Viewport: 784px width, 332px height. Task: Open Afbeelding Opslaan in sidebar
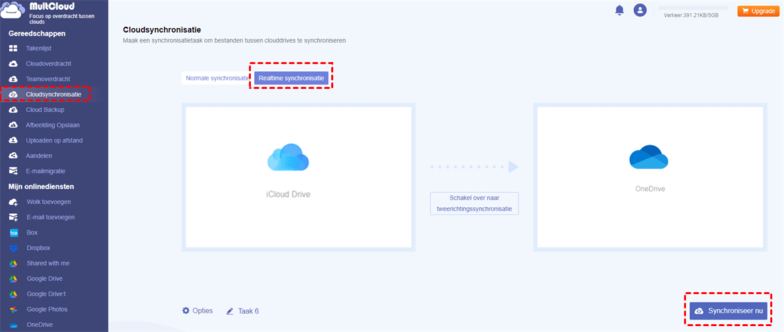coord(52,125)
